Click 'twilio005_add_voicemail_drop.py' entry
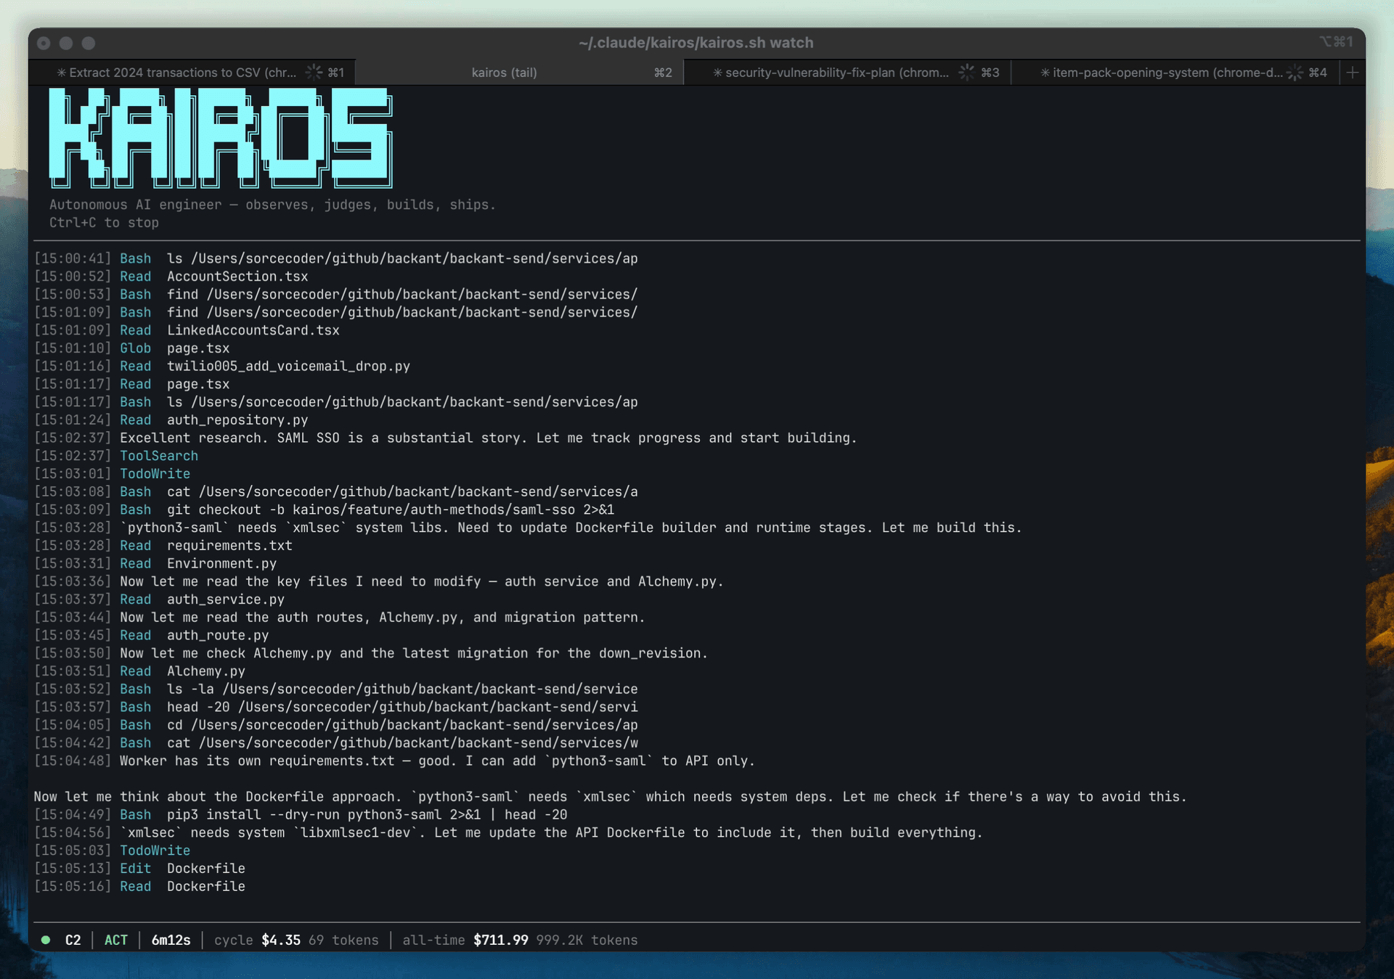 pyautogui.click(x=289, y=366)
